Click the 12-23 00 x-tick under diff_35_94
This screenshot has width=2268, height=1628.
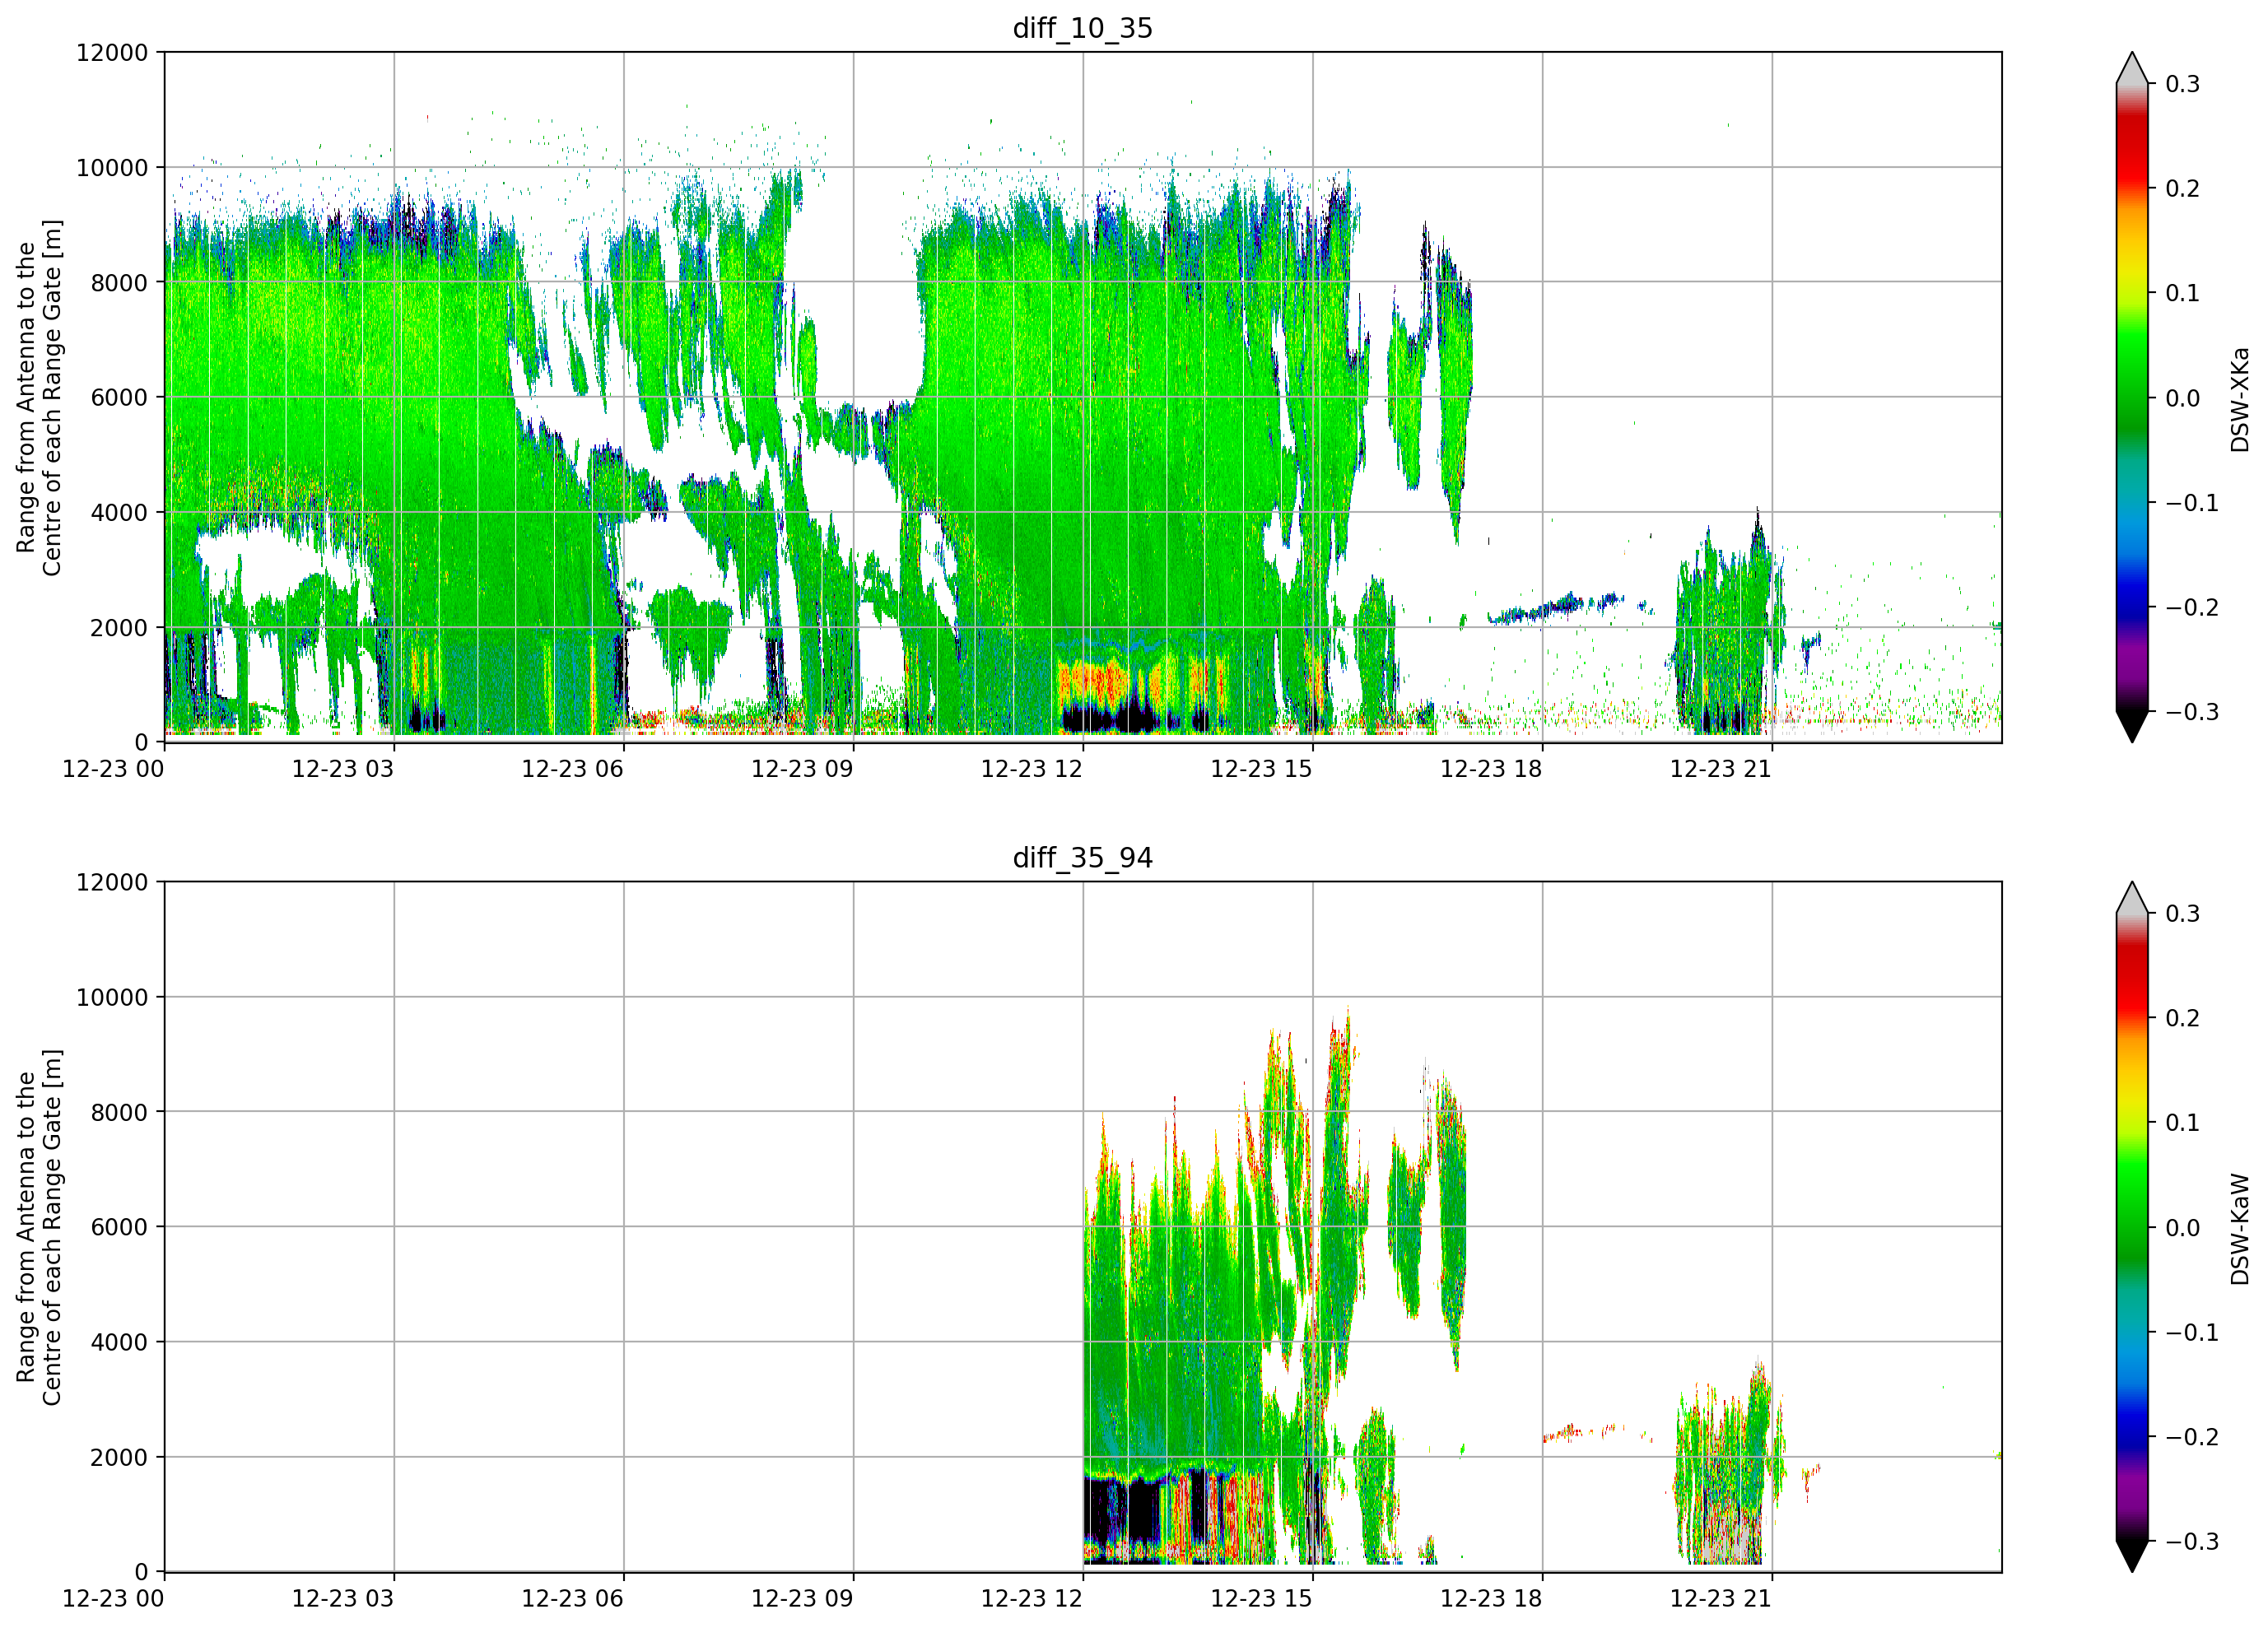coord(113,1599)
